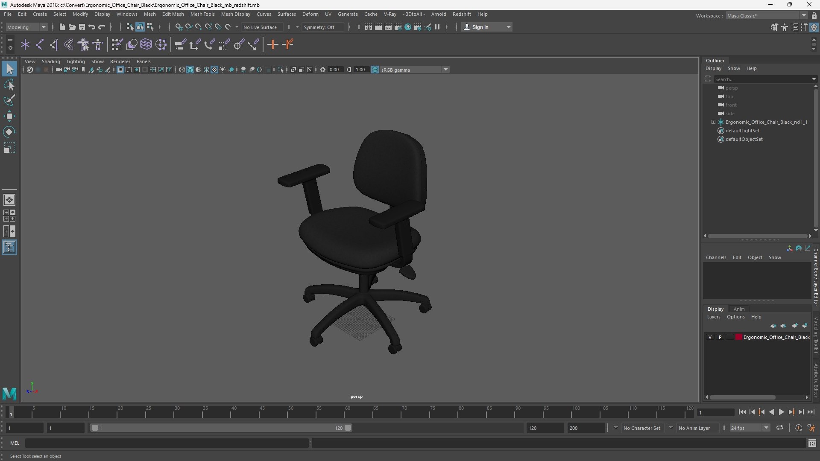Select the arrow Select tool in the toolbox

[9, 69]
